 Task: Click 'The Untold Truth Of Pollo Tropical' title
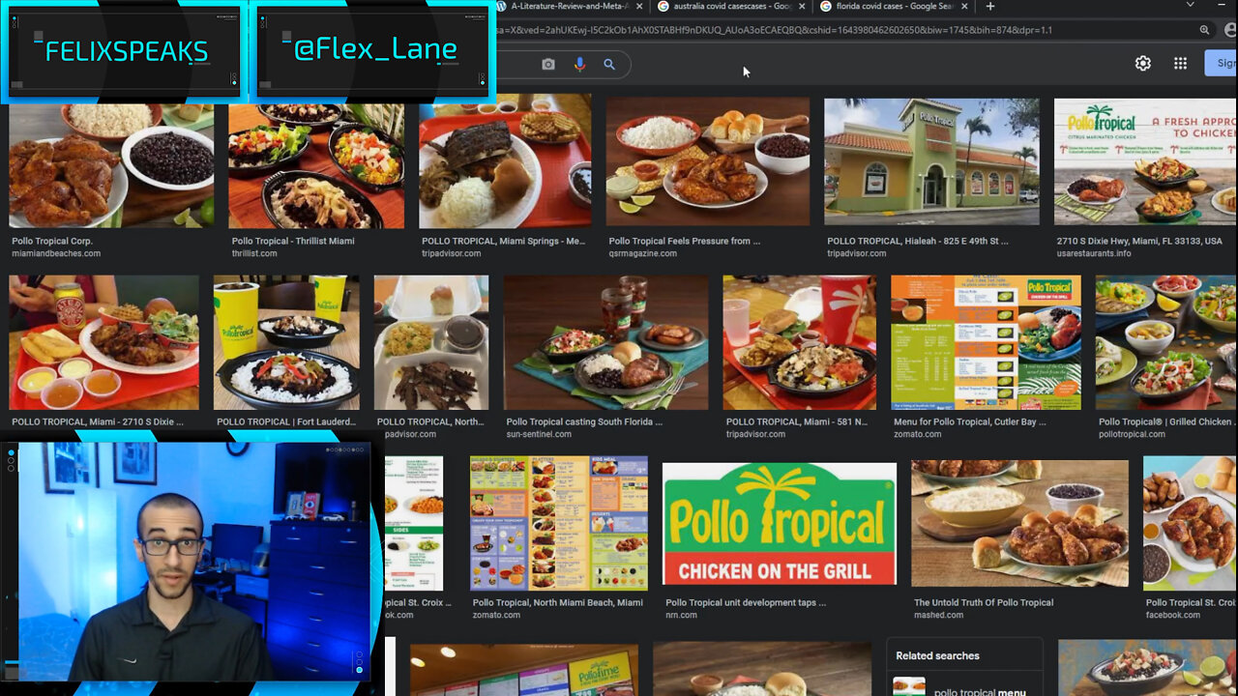coord(984,602)
